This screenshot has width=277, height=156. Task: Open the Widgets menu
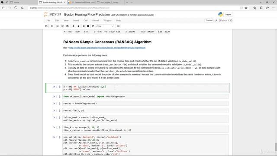coord(107,20)
